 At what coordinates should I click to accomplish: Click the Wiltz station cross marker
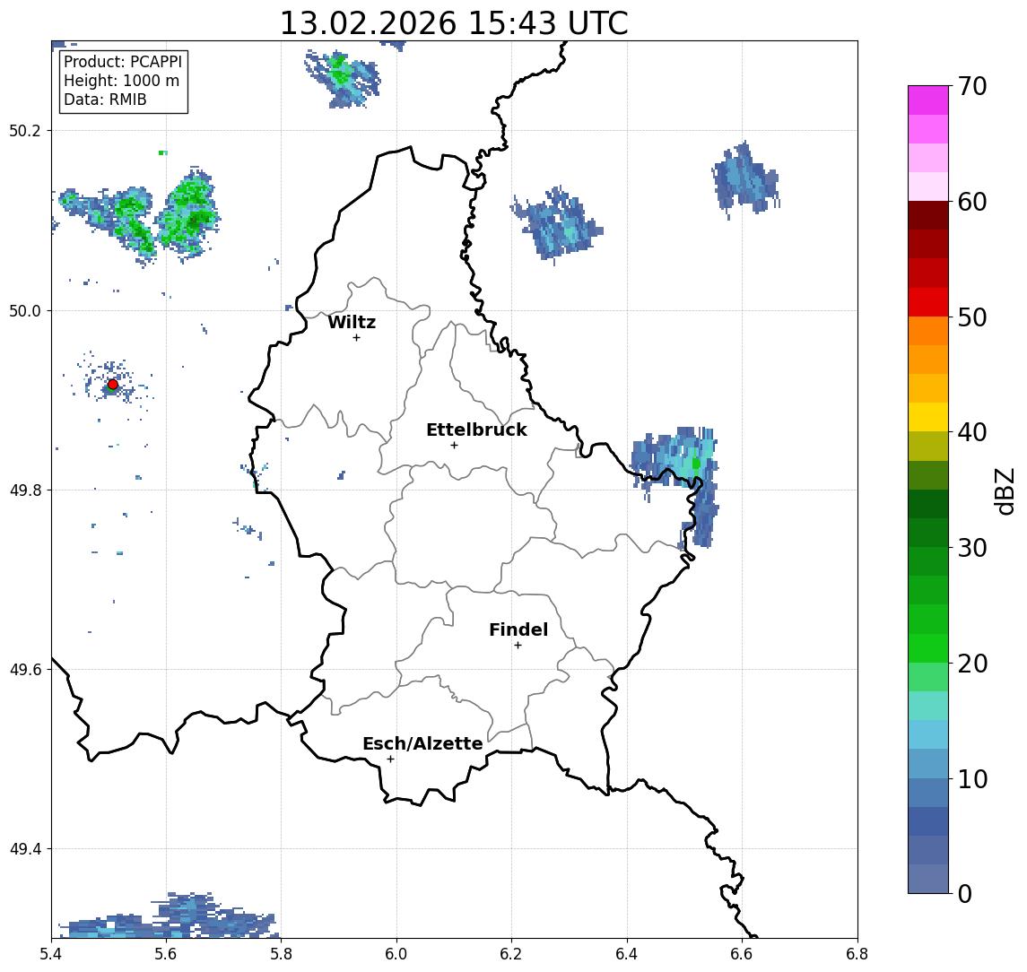pyautogui.click(x=356, y=337)
